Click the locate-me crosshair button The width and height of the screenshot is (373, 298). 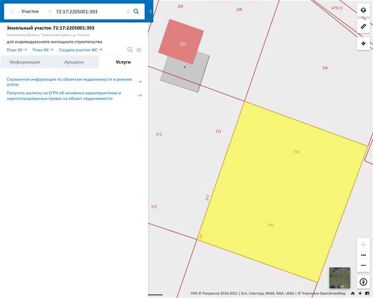364,43
